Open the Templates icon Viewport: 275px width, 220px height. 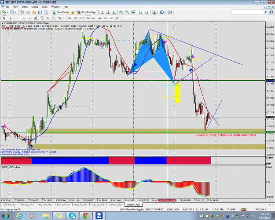pyautogui.click(x=169, y=12)
